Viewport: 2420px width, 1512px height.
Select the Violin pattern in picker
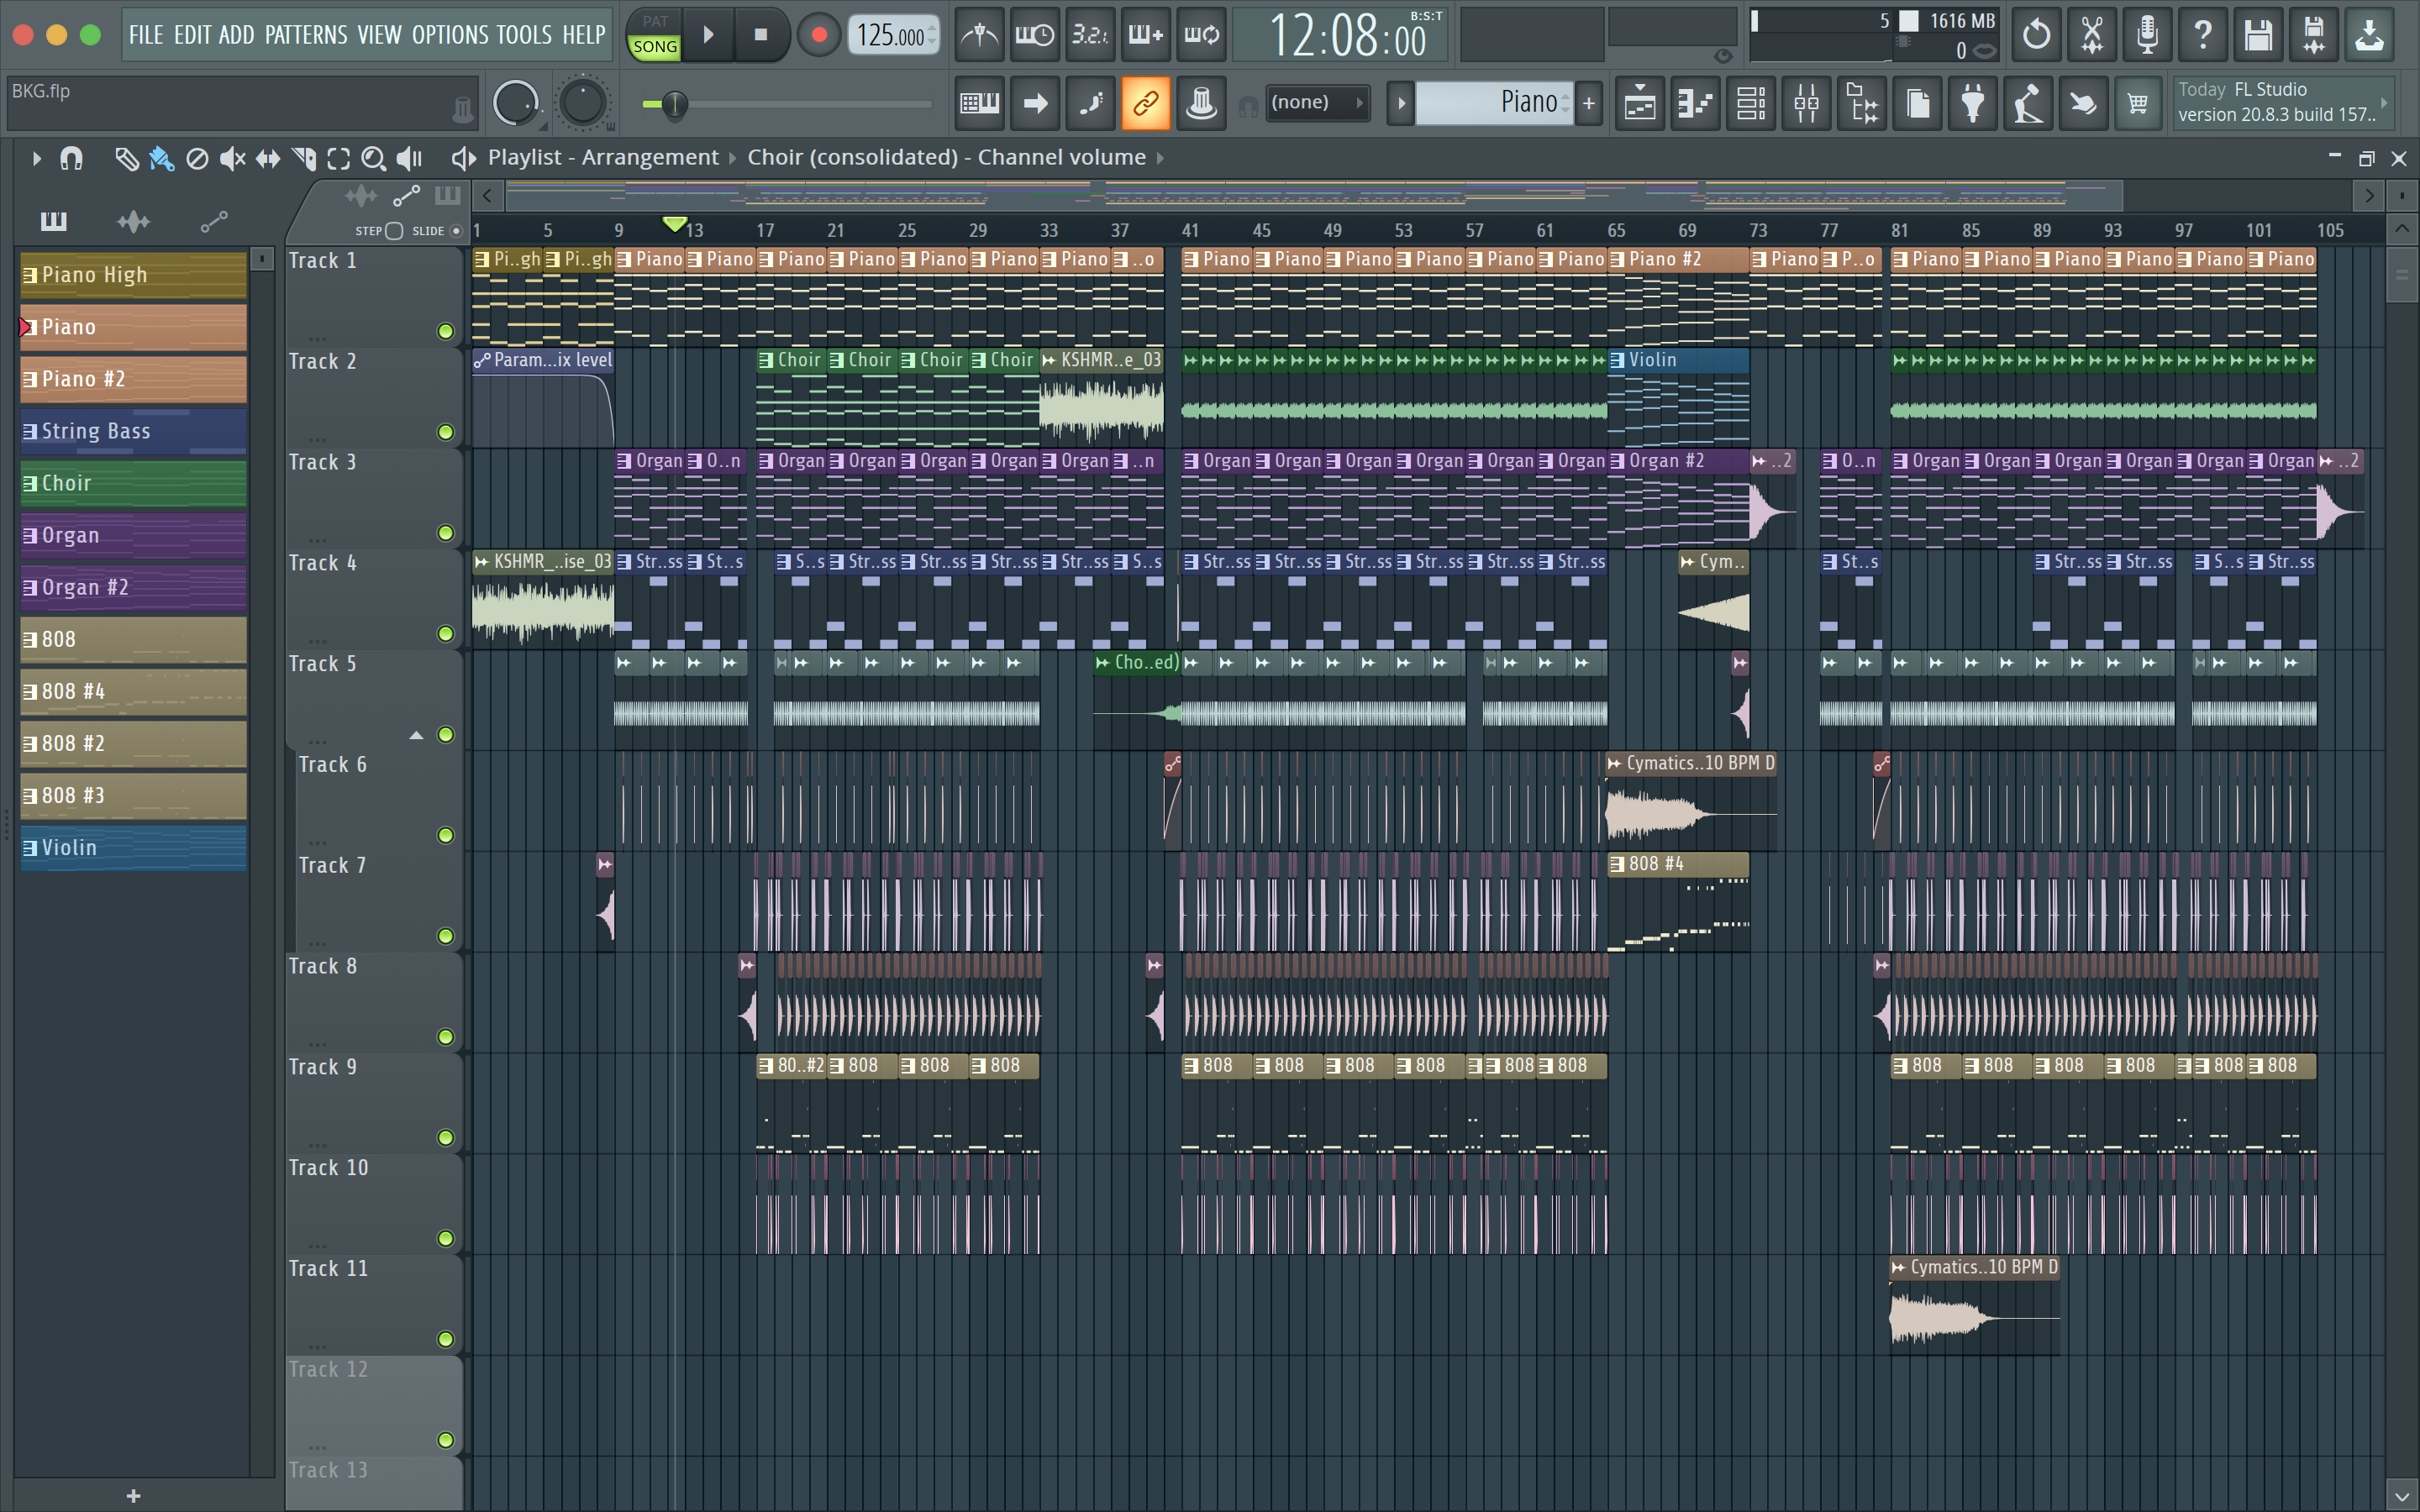133,848
